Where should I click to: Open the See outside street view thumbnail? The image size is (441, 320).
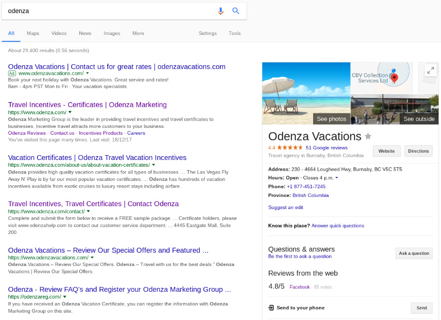click(395, 109)
